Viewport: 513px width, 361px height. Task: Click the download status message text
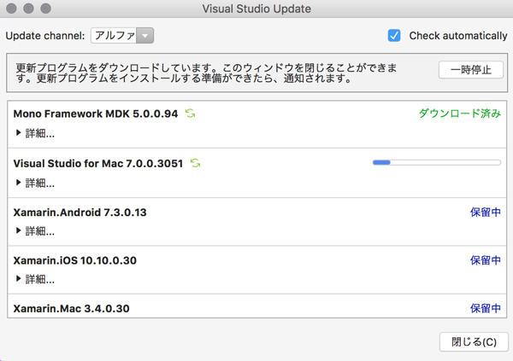(x=206, y=73)
